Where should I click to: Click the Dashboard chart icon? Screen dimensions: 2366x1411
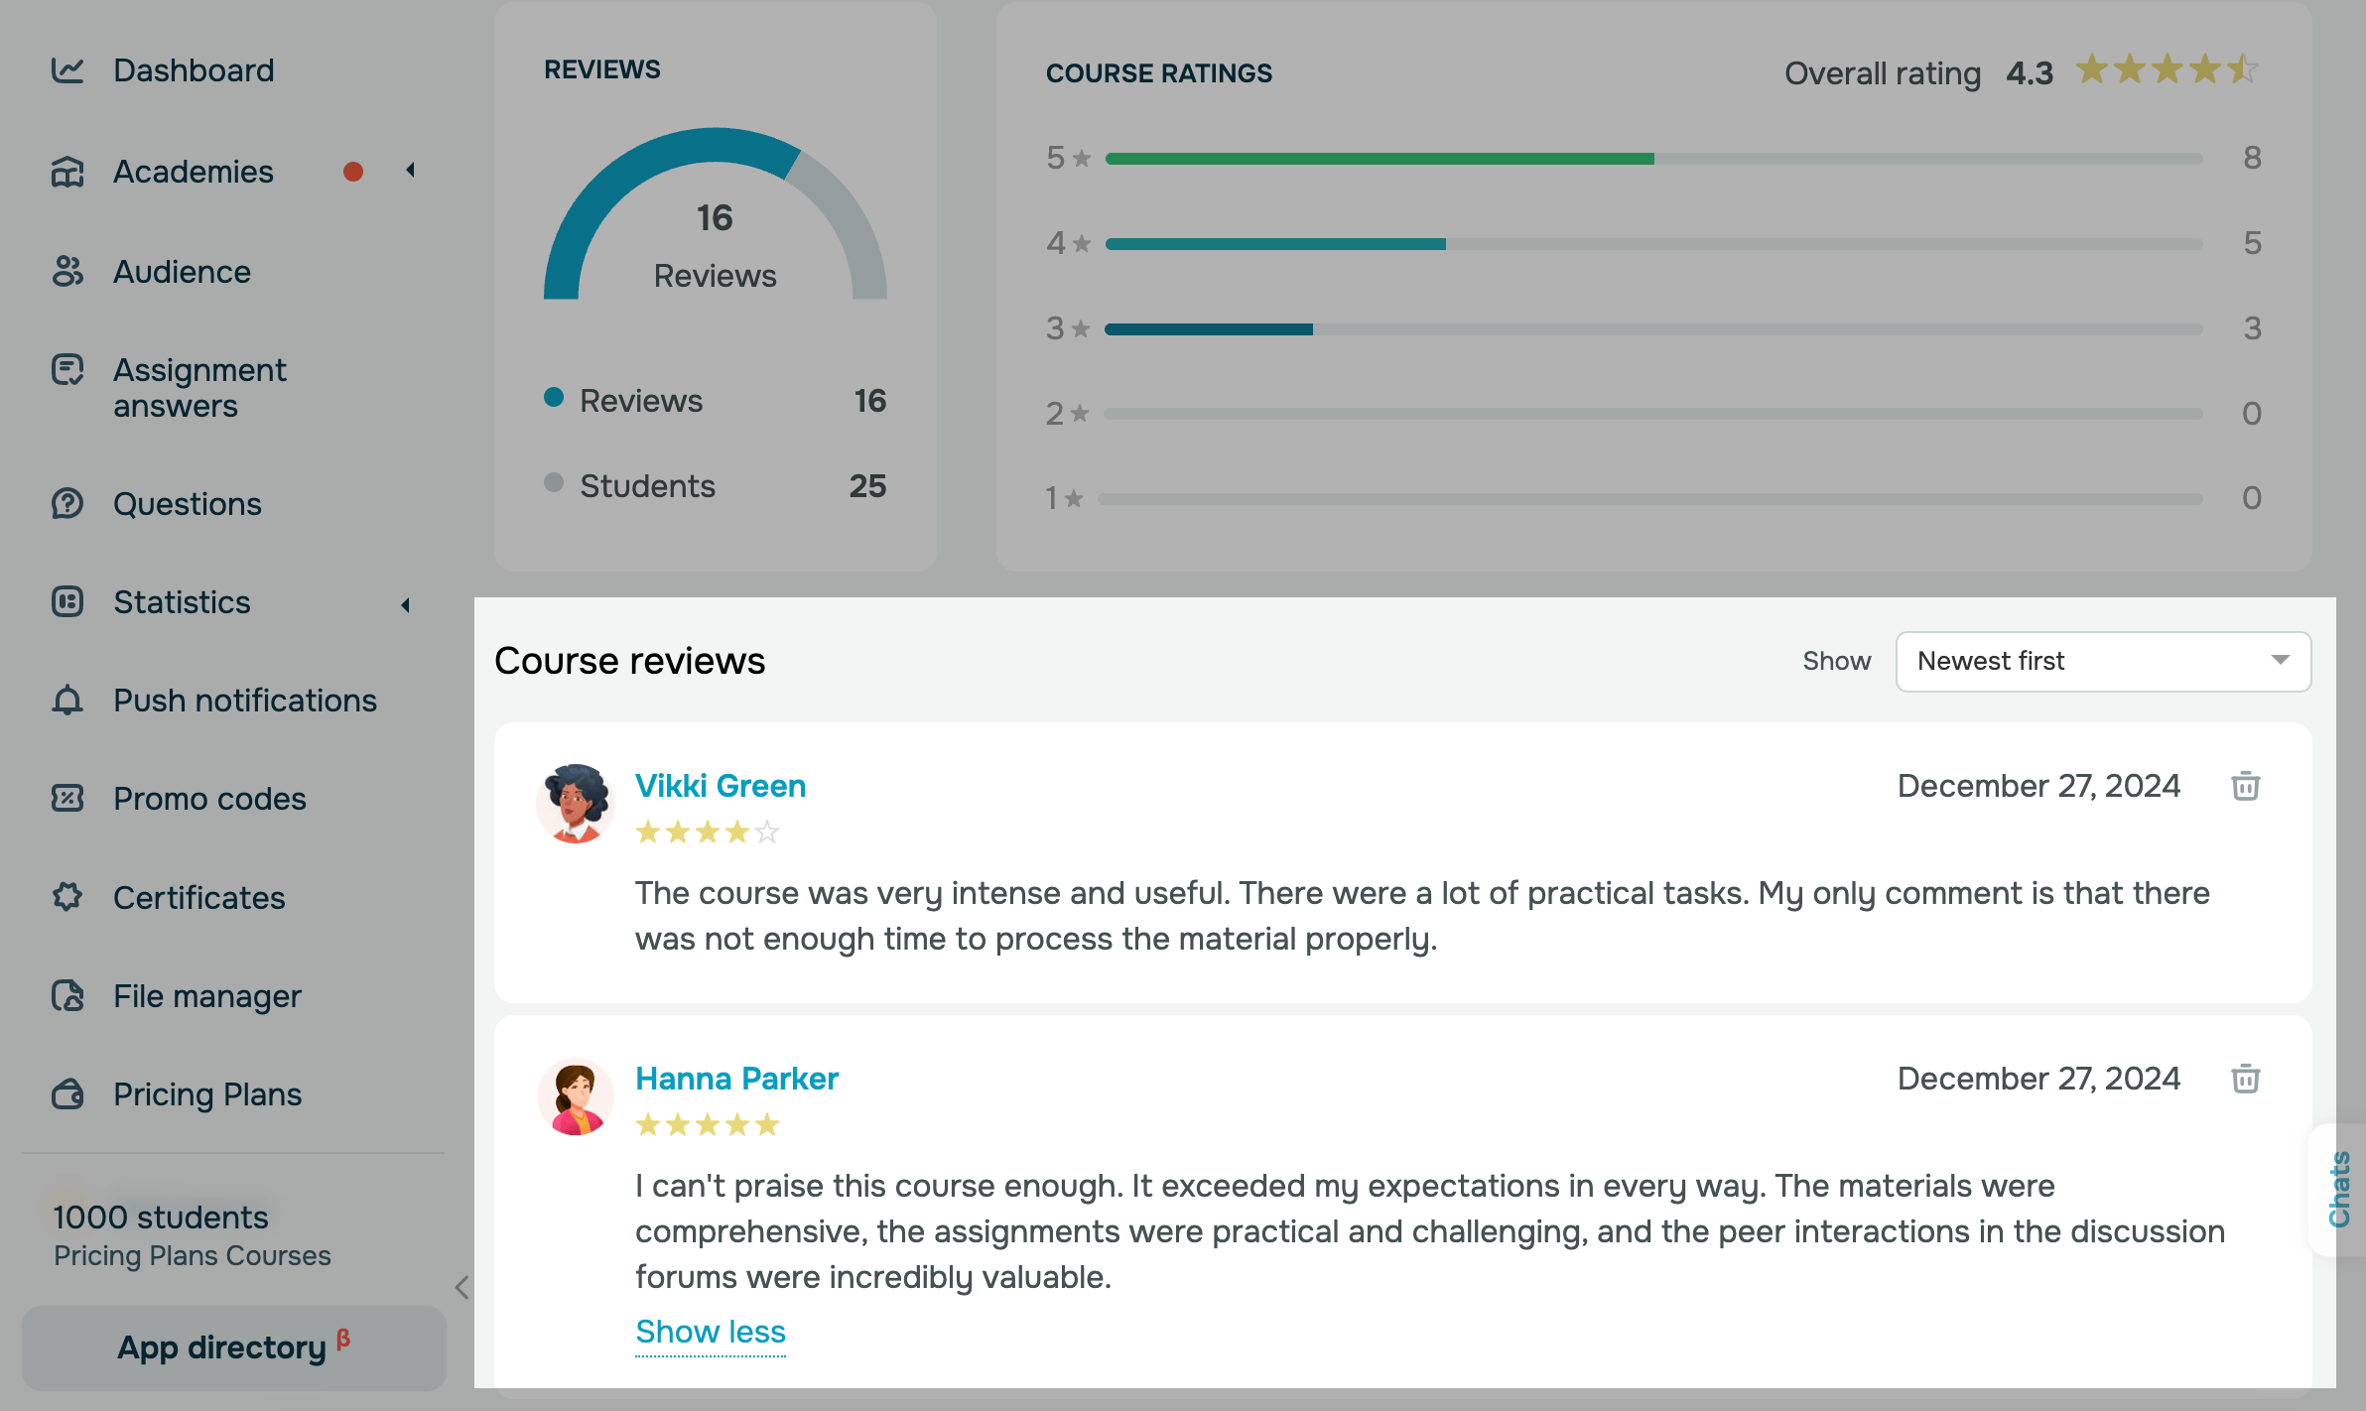coord(67,70)
